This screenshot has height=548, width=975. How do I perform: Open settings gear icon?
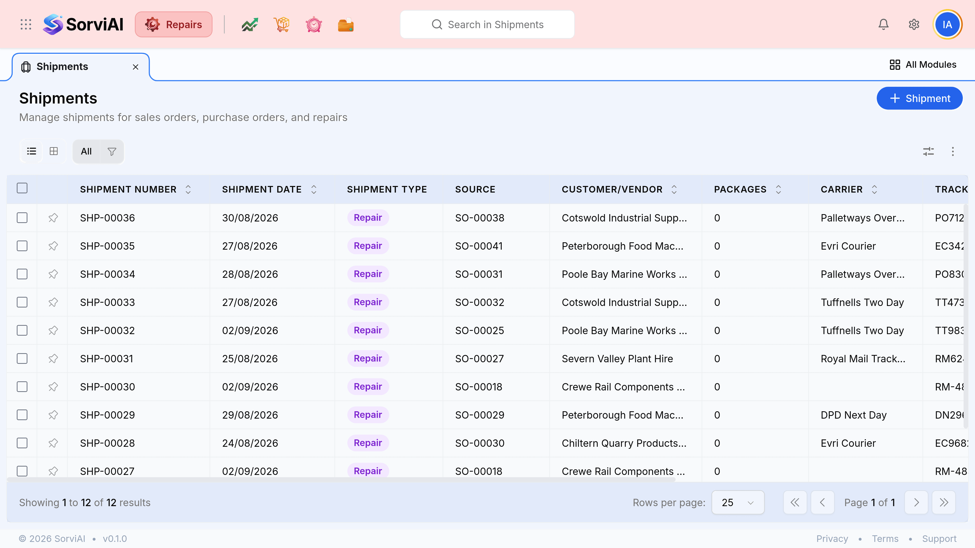pos(914,25)
